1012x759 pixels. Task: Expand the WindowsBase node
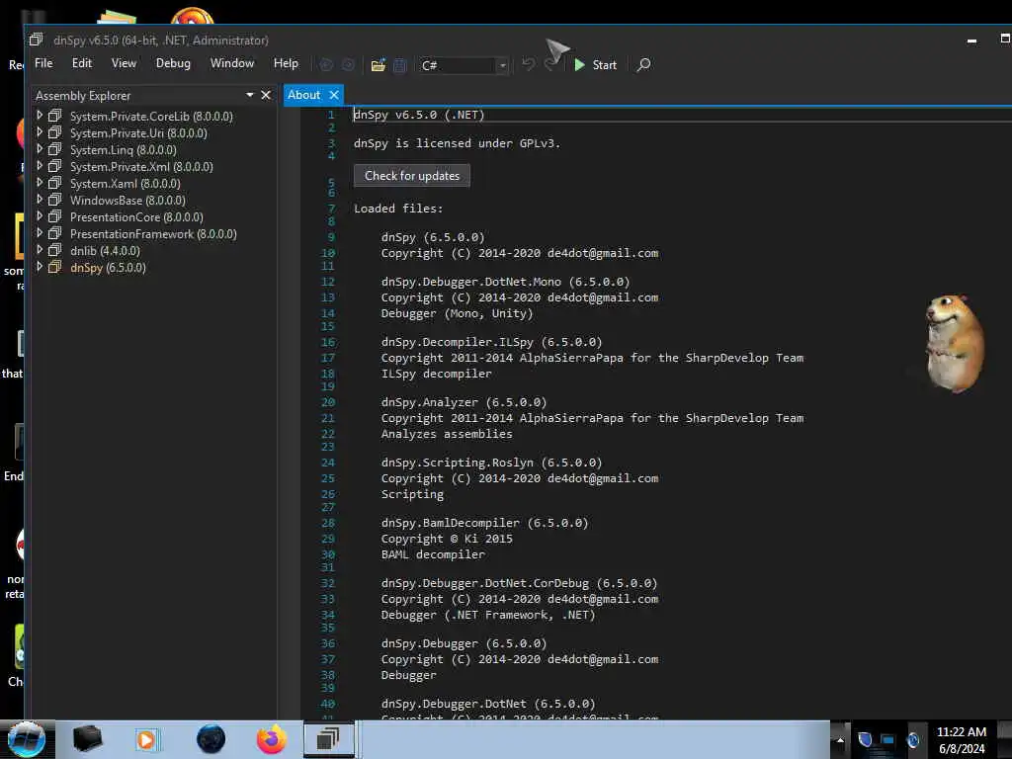40,199
